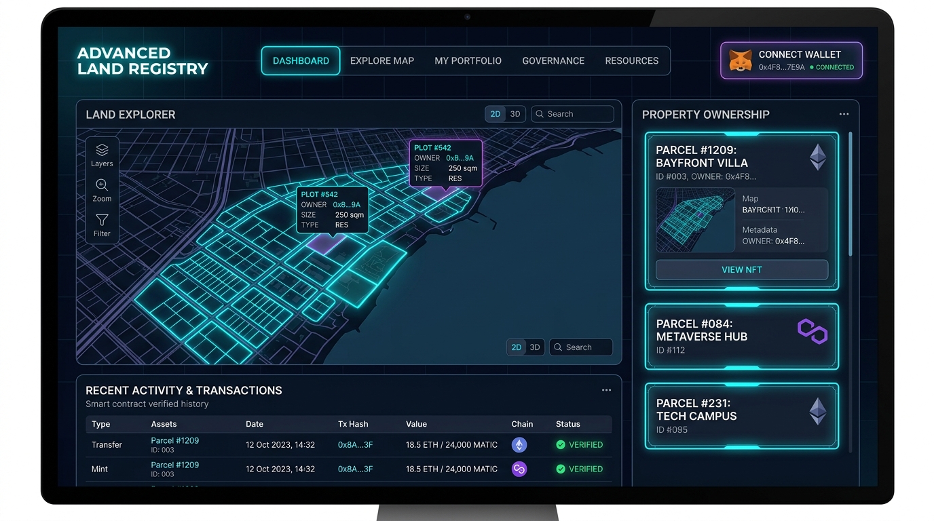The height and width of the screenshot is (521, 934).
Task: Click the Bayfront Villa map thumbnail
Action: 696,220
